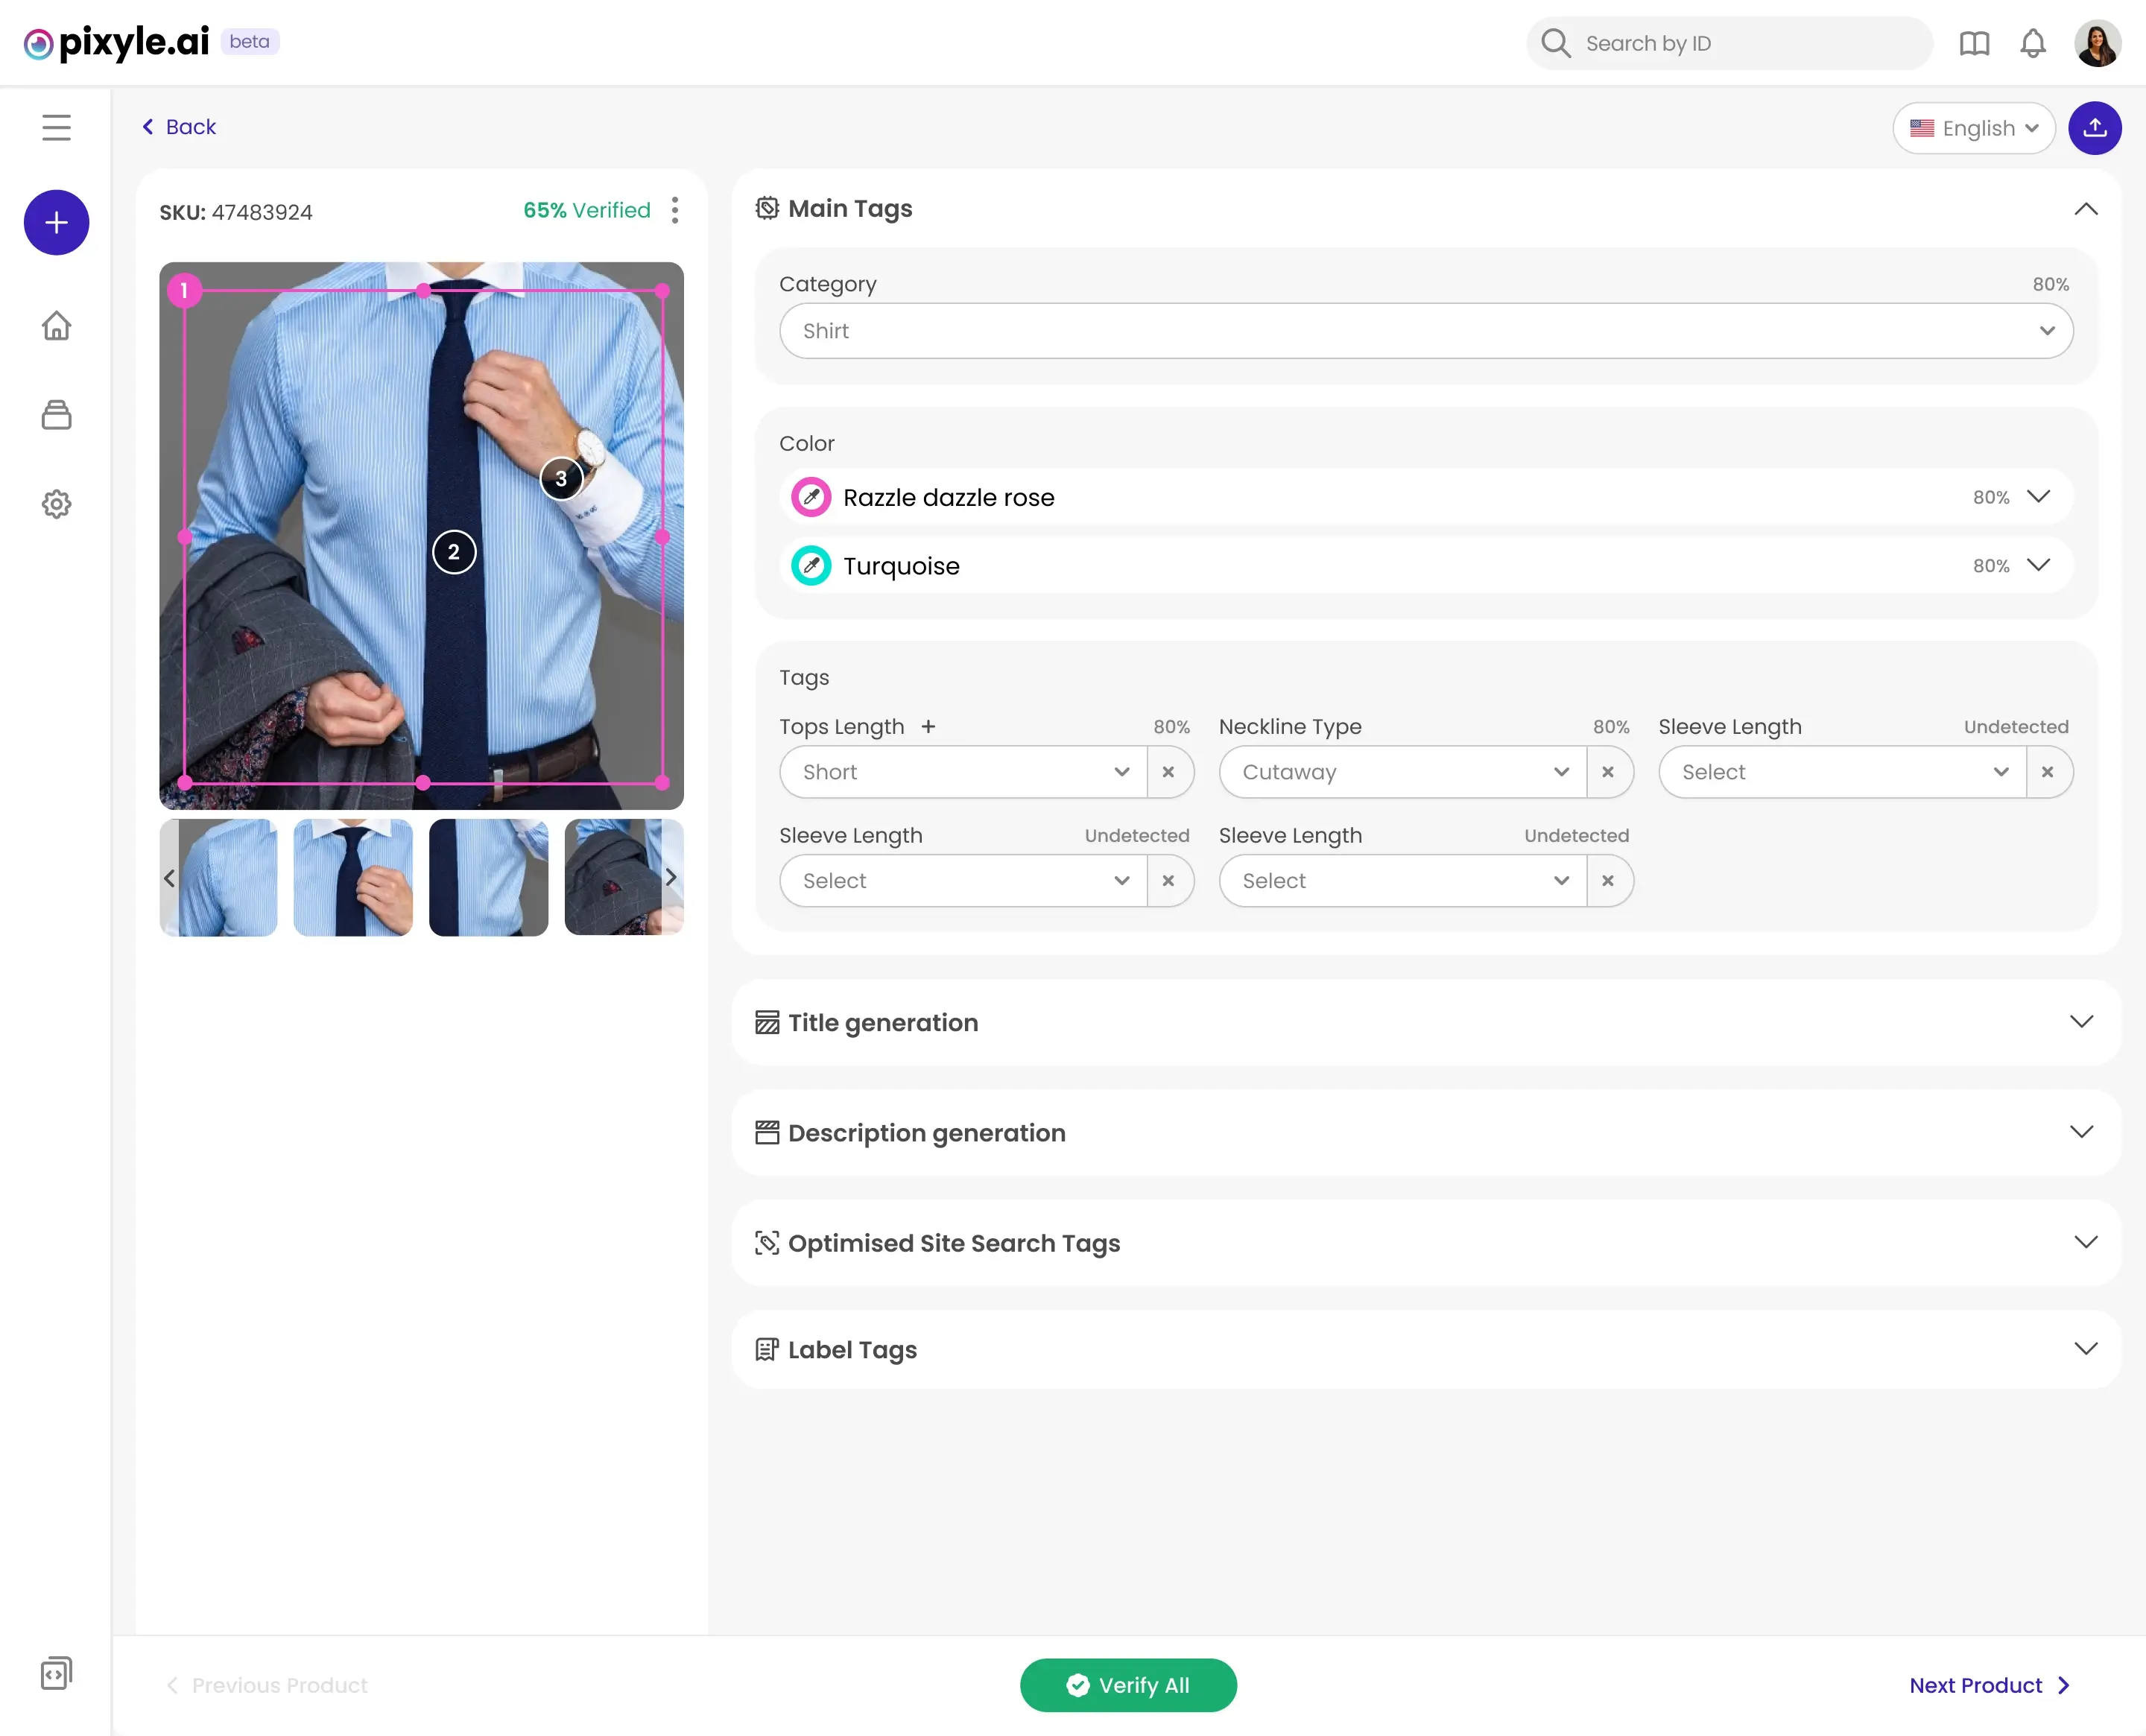Clear the Tops Length Short value
Viewport: 2146px width, 1736px height.
click(x=1168, y=772)
